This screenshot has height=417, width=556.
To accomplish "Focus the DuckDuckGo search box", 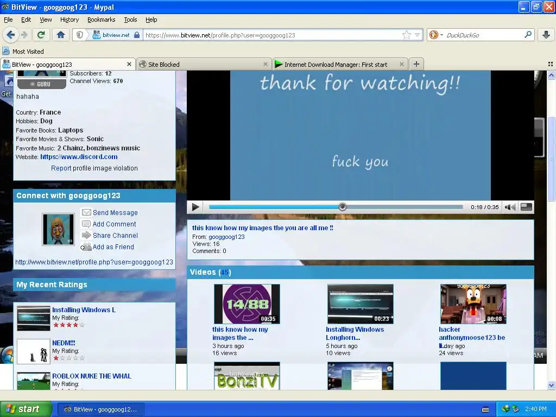I will (x=484, y=35).
